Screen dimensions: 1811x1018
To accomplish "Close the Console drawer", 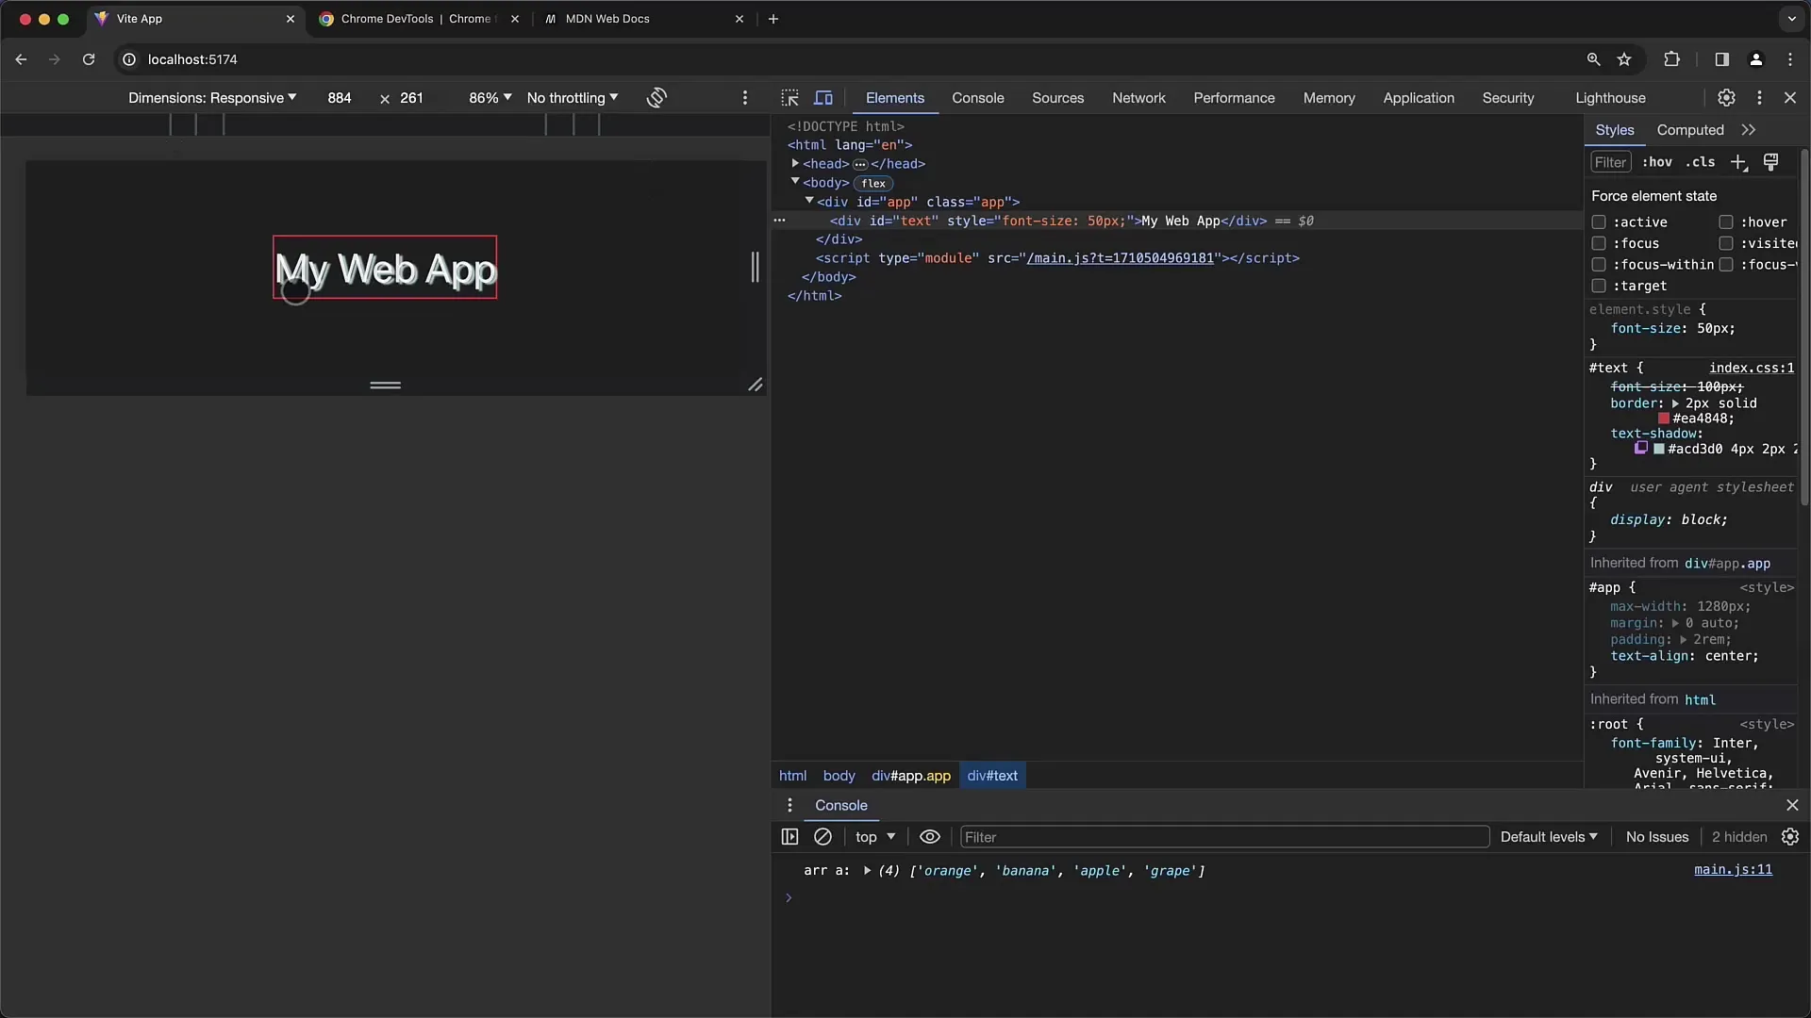I will coord(1792,805).
